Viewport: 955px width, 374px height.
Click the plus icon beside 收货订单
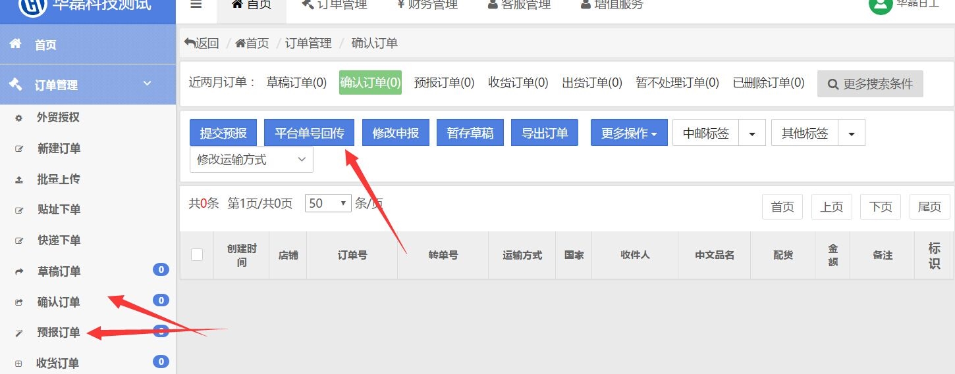click(18, 363)
